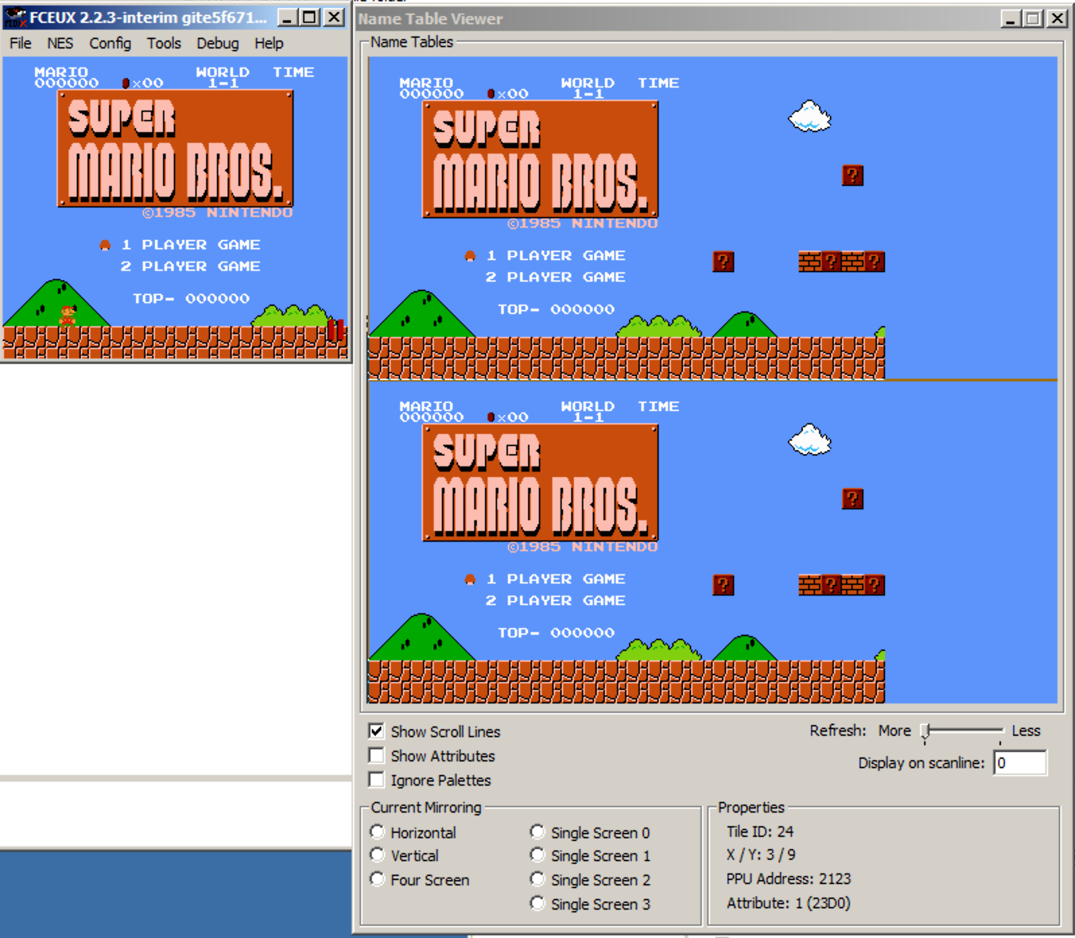The image size is (1075, 938).
Task: Enable Show Attributes checkbox
Action: click(377, 755)
